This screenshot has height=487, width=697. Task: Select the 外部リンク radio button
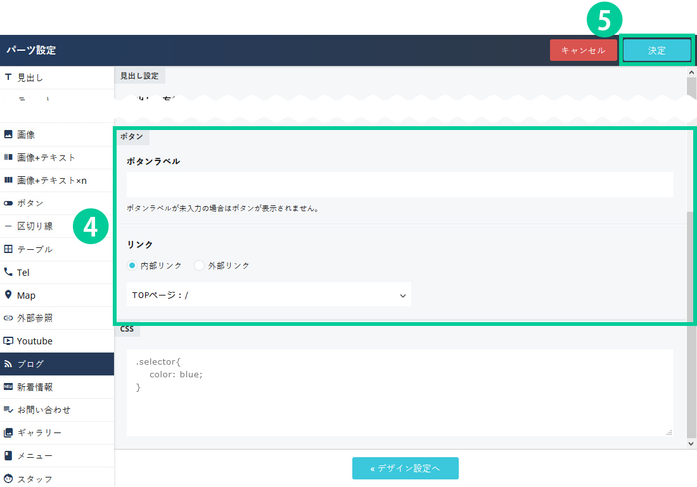[200, 266]
